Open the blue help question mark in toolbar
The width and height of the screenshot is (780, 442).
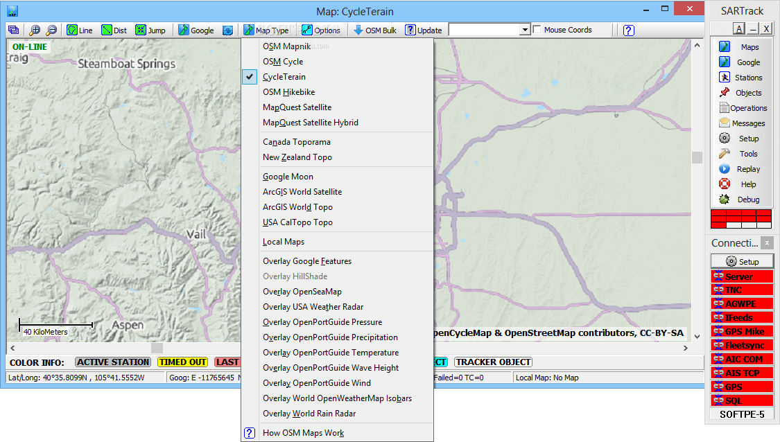point(628,30)
